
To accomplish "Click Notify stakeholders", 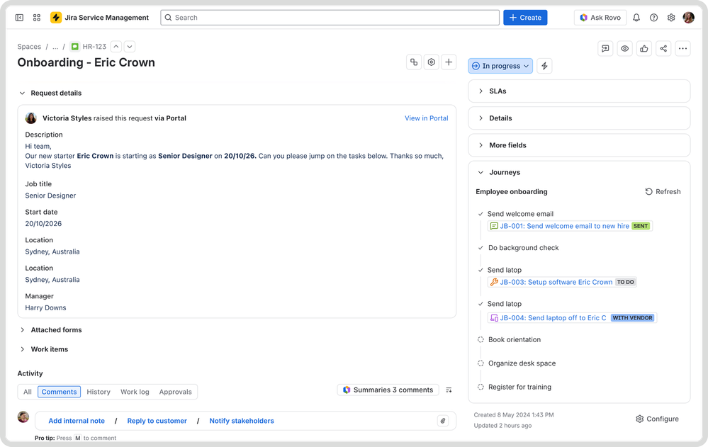I will tap(242, 421).
